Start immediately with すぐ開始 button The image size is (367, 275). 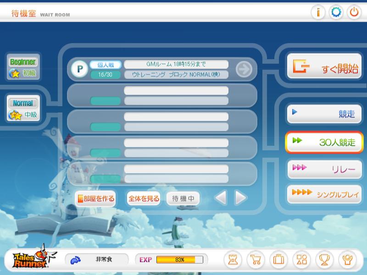tap(324, 66)
